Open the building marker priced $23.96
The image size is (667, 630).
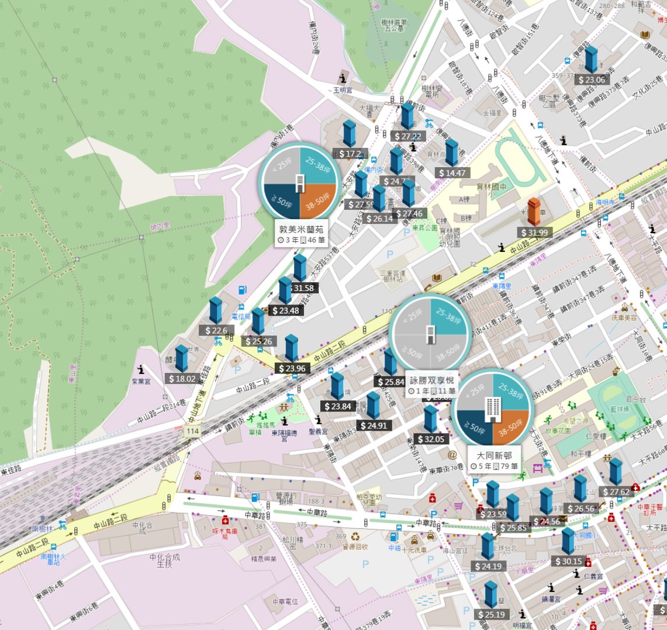click(291, 348)
